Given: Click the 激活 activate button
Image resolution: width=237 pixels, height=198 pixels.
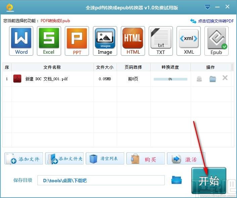Looking at the screenshot, I should (x=186, y=158).
